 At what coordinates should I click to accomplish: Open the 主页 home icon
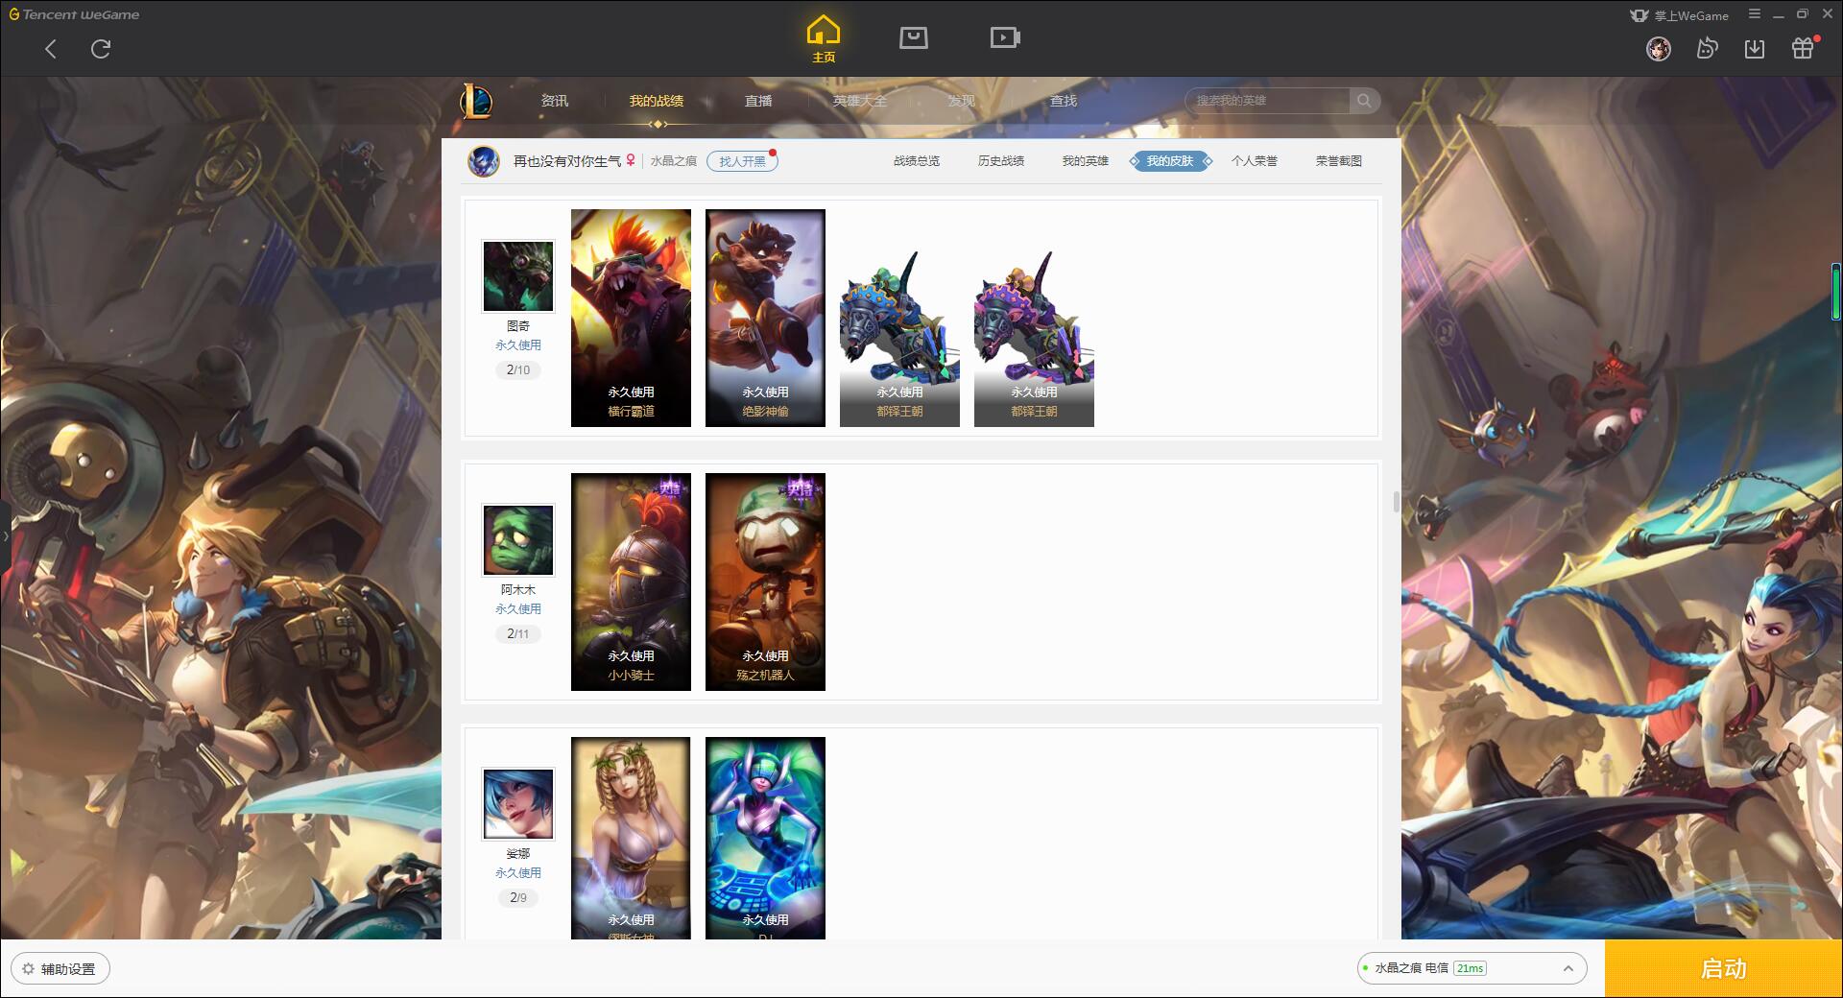pyautogui.click(x=824, y=39)
